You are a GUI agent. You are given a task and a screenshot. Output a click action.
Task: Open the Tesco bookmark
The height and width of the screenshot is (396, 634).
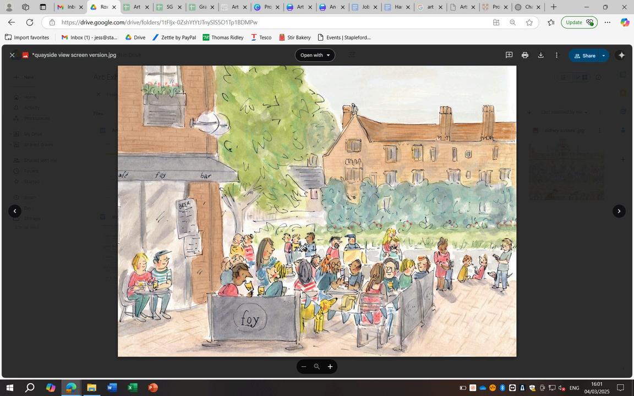pyautogui.click(x=261, y=37)
